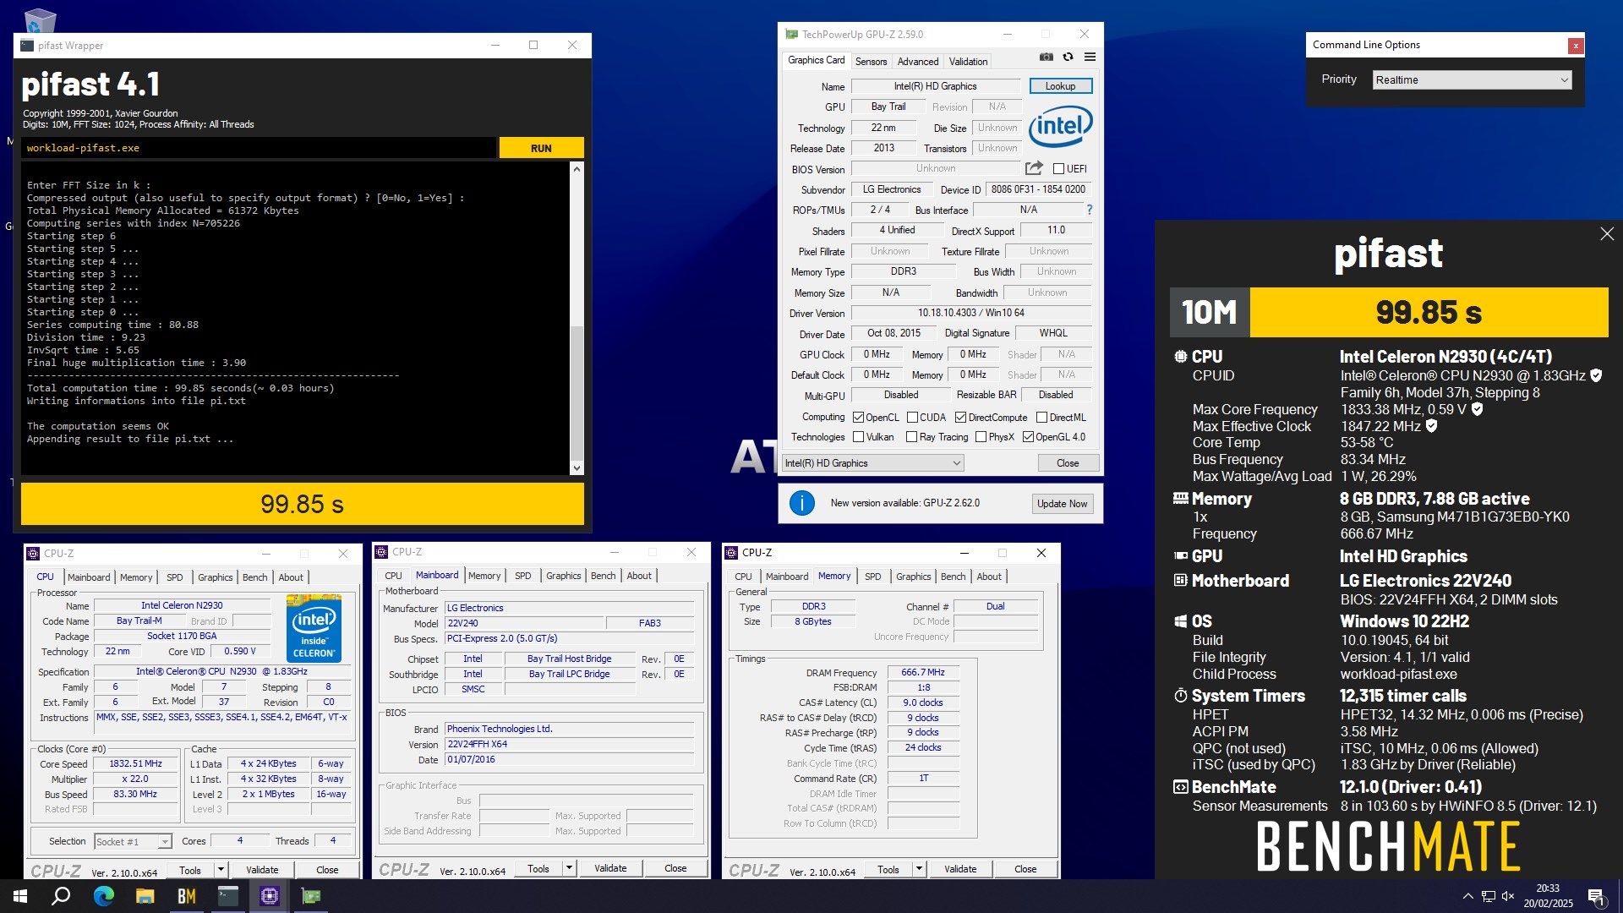Viewport: 1623px width, 913px height.
Task: Click muted volume tray icon
Action: [x=1509, y=896]
